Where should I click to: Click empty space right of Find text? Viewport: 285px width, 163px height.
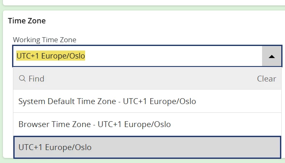pos(149,79)
